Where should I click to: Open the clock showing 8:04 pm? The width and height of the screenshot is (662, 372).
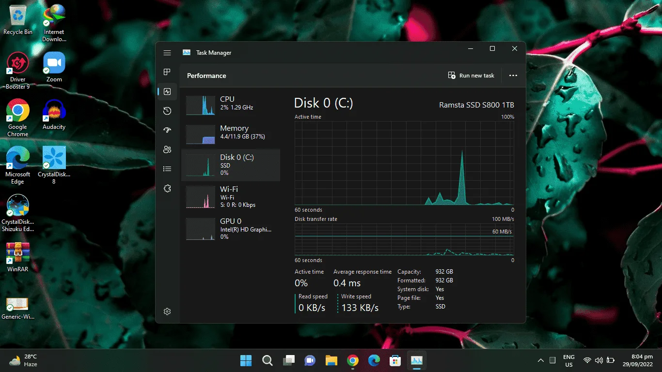(x=639, y=360)
